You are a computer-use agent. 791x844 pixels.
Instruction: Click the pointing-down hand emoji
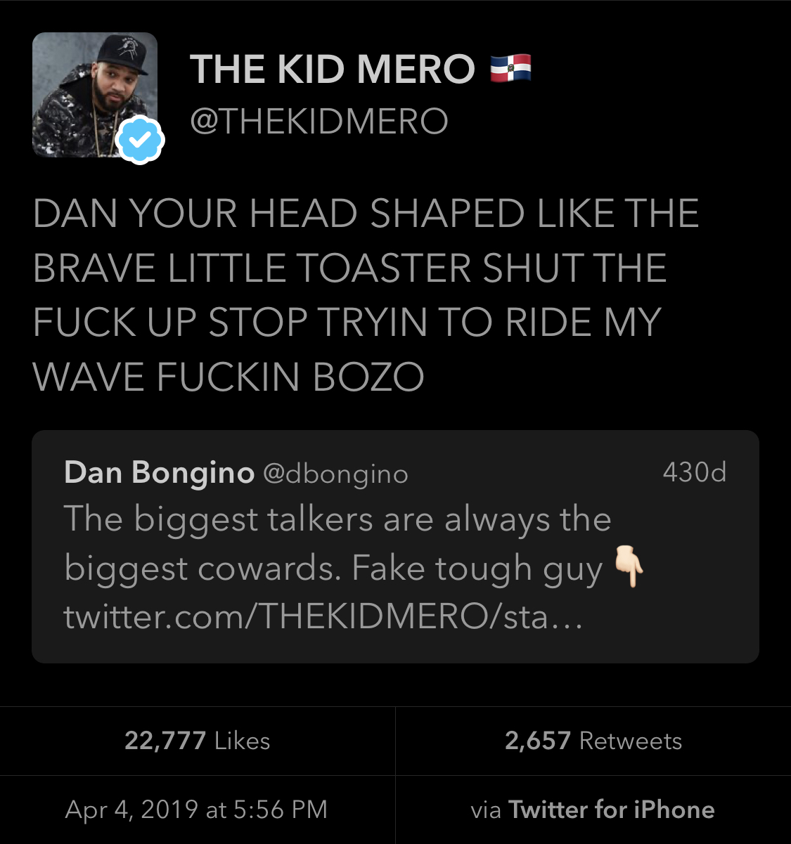tap(629, 569)
